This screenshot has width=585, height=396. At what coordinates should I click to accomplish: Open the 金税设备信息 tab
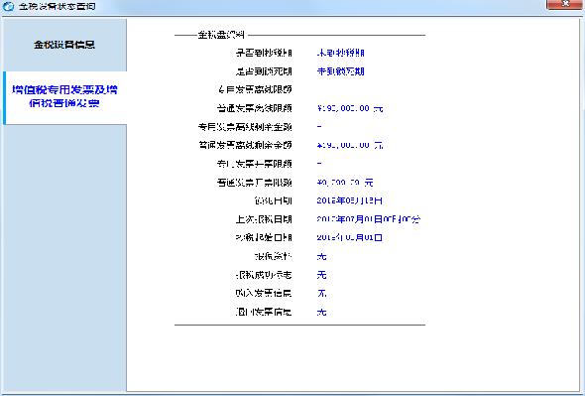64,45
